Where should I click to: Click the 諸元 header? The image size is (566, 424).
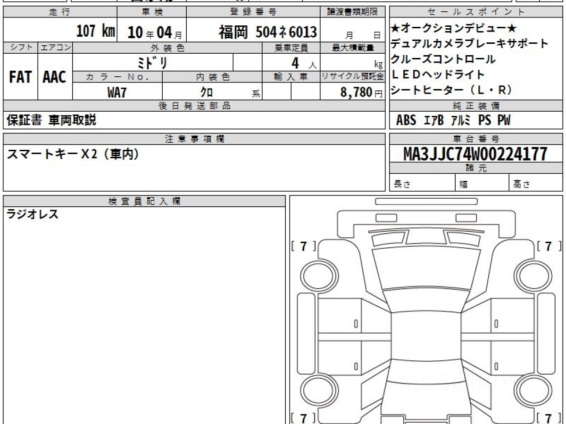click(476, 168)
